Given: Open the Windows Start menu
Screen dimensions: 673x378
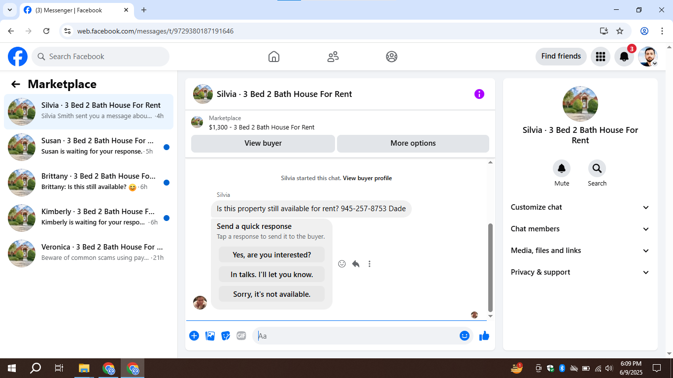Looking at the screenshot, I should 12,368.
